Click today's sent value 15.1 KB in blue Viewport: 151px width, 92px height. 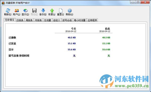[72, 44]
